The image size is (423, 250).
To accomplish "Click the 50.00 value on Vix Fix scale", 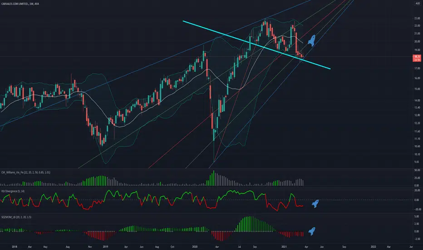I will pyautogui.click(x=417, y=170).
